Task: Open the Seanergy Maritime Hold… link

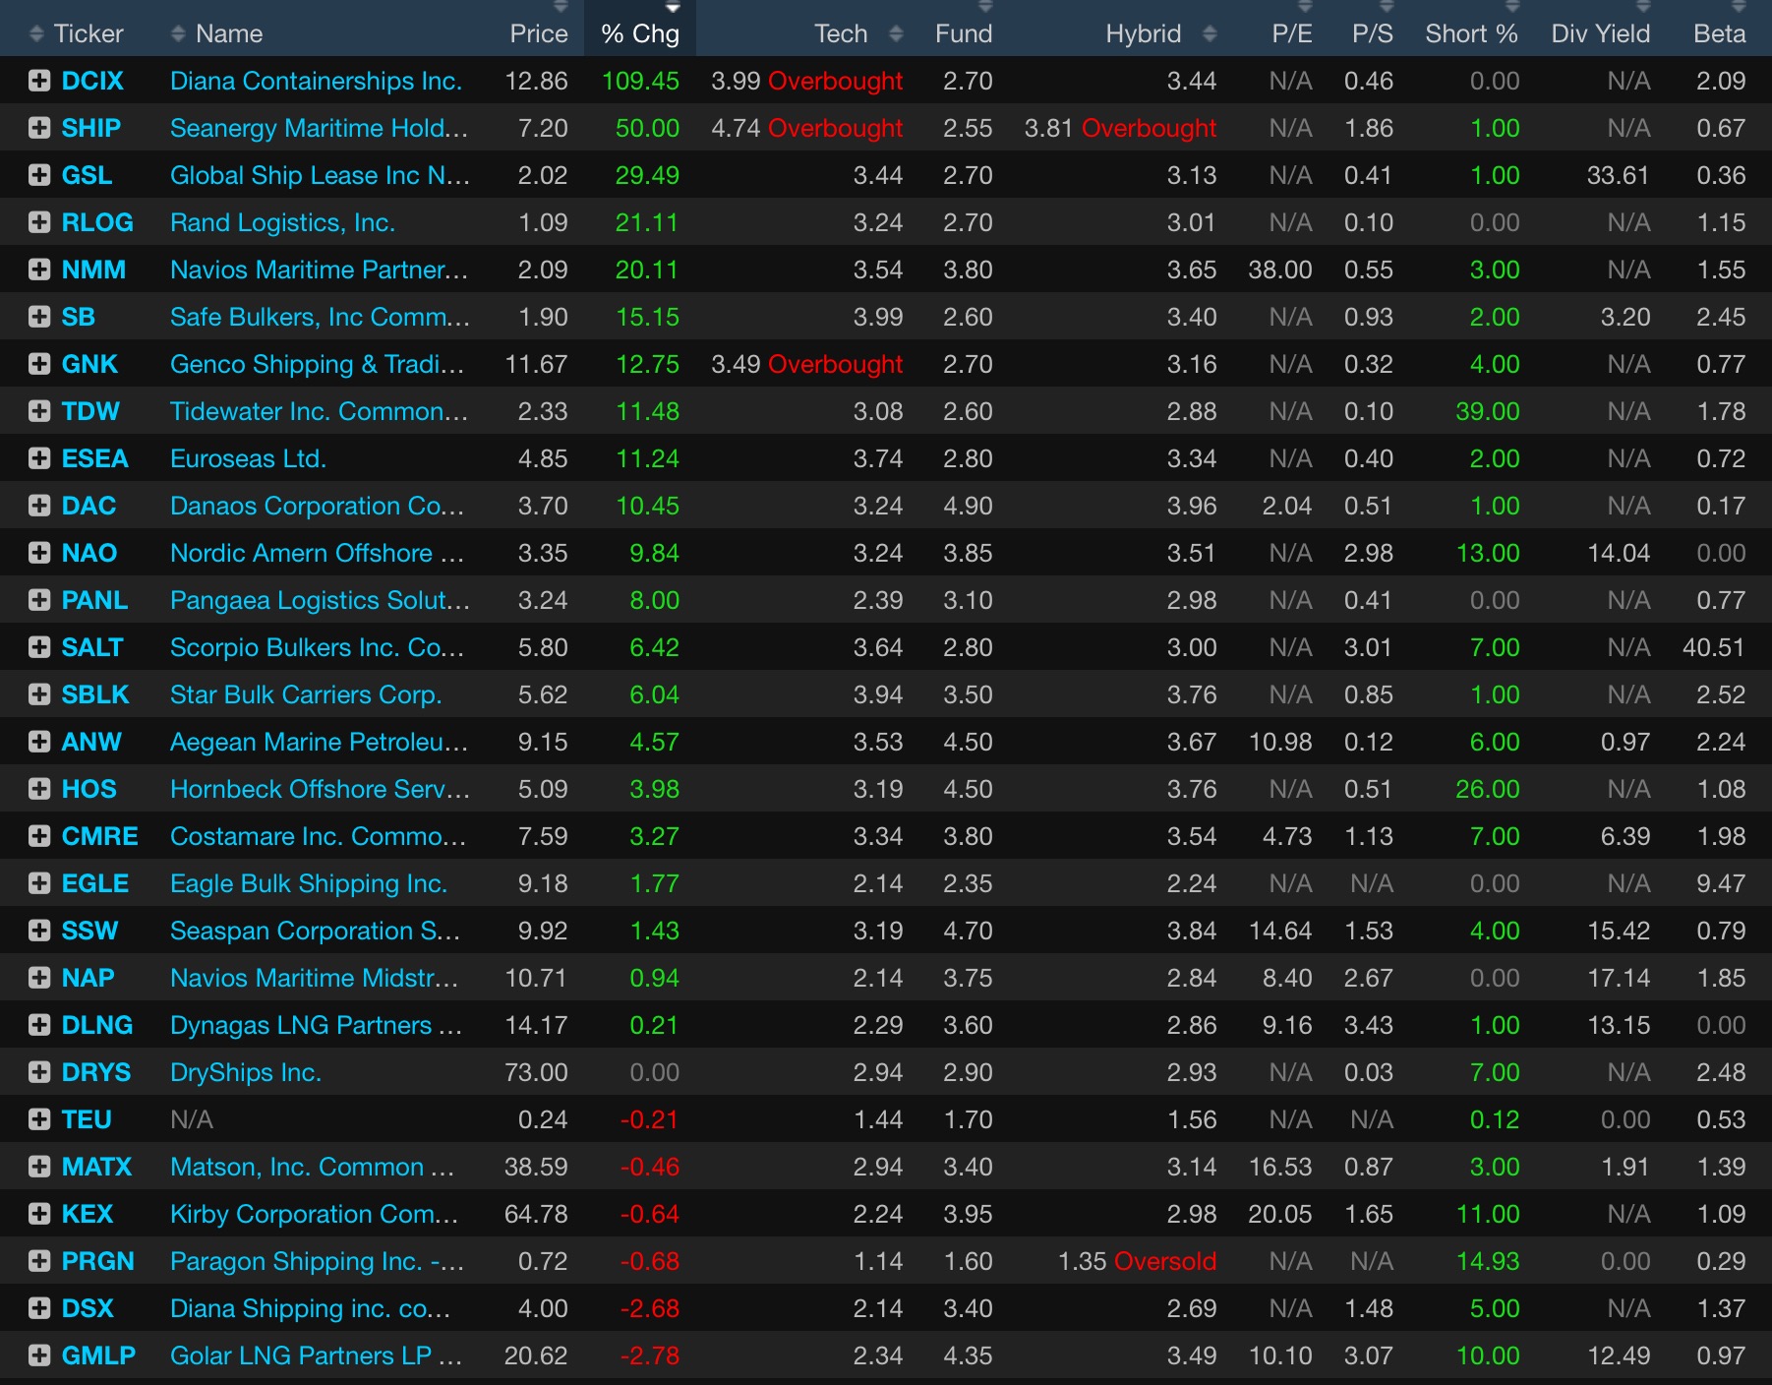Action: pos(320,128)
